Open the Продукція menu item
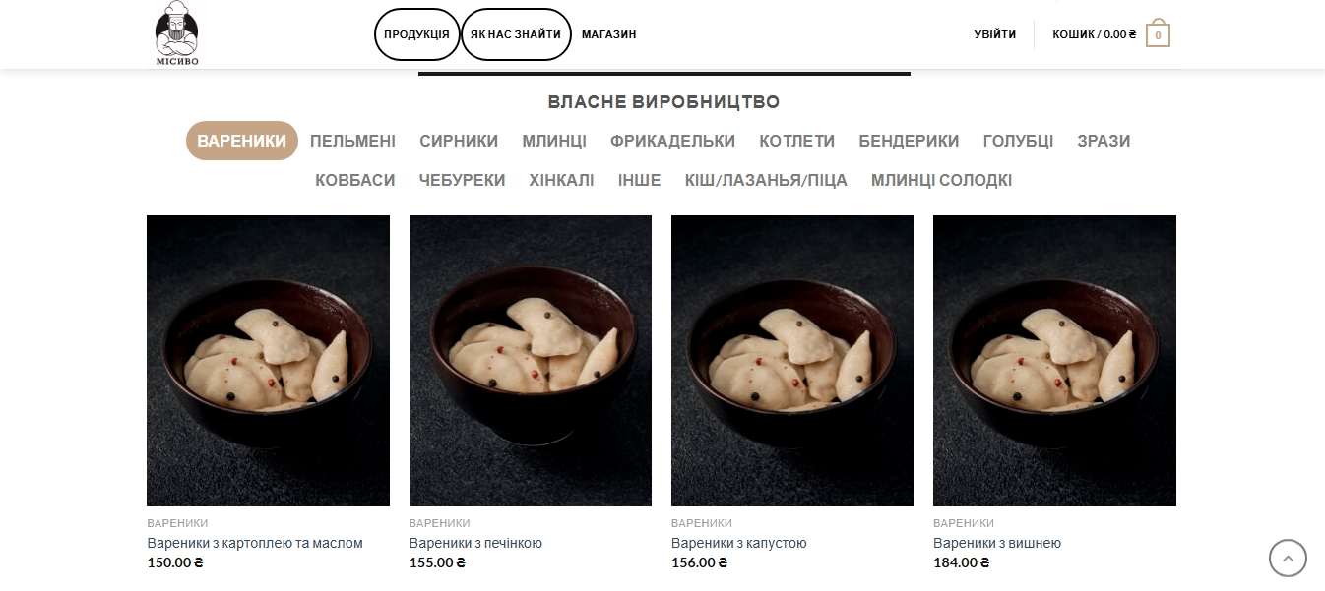 click(417, 34)
